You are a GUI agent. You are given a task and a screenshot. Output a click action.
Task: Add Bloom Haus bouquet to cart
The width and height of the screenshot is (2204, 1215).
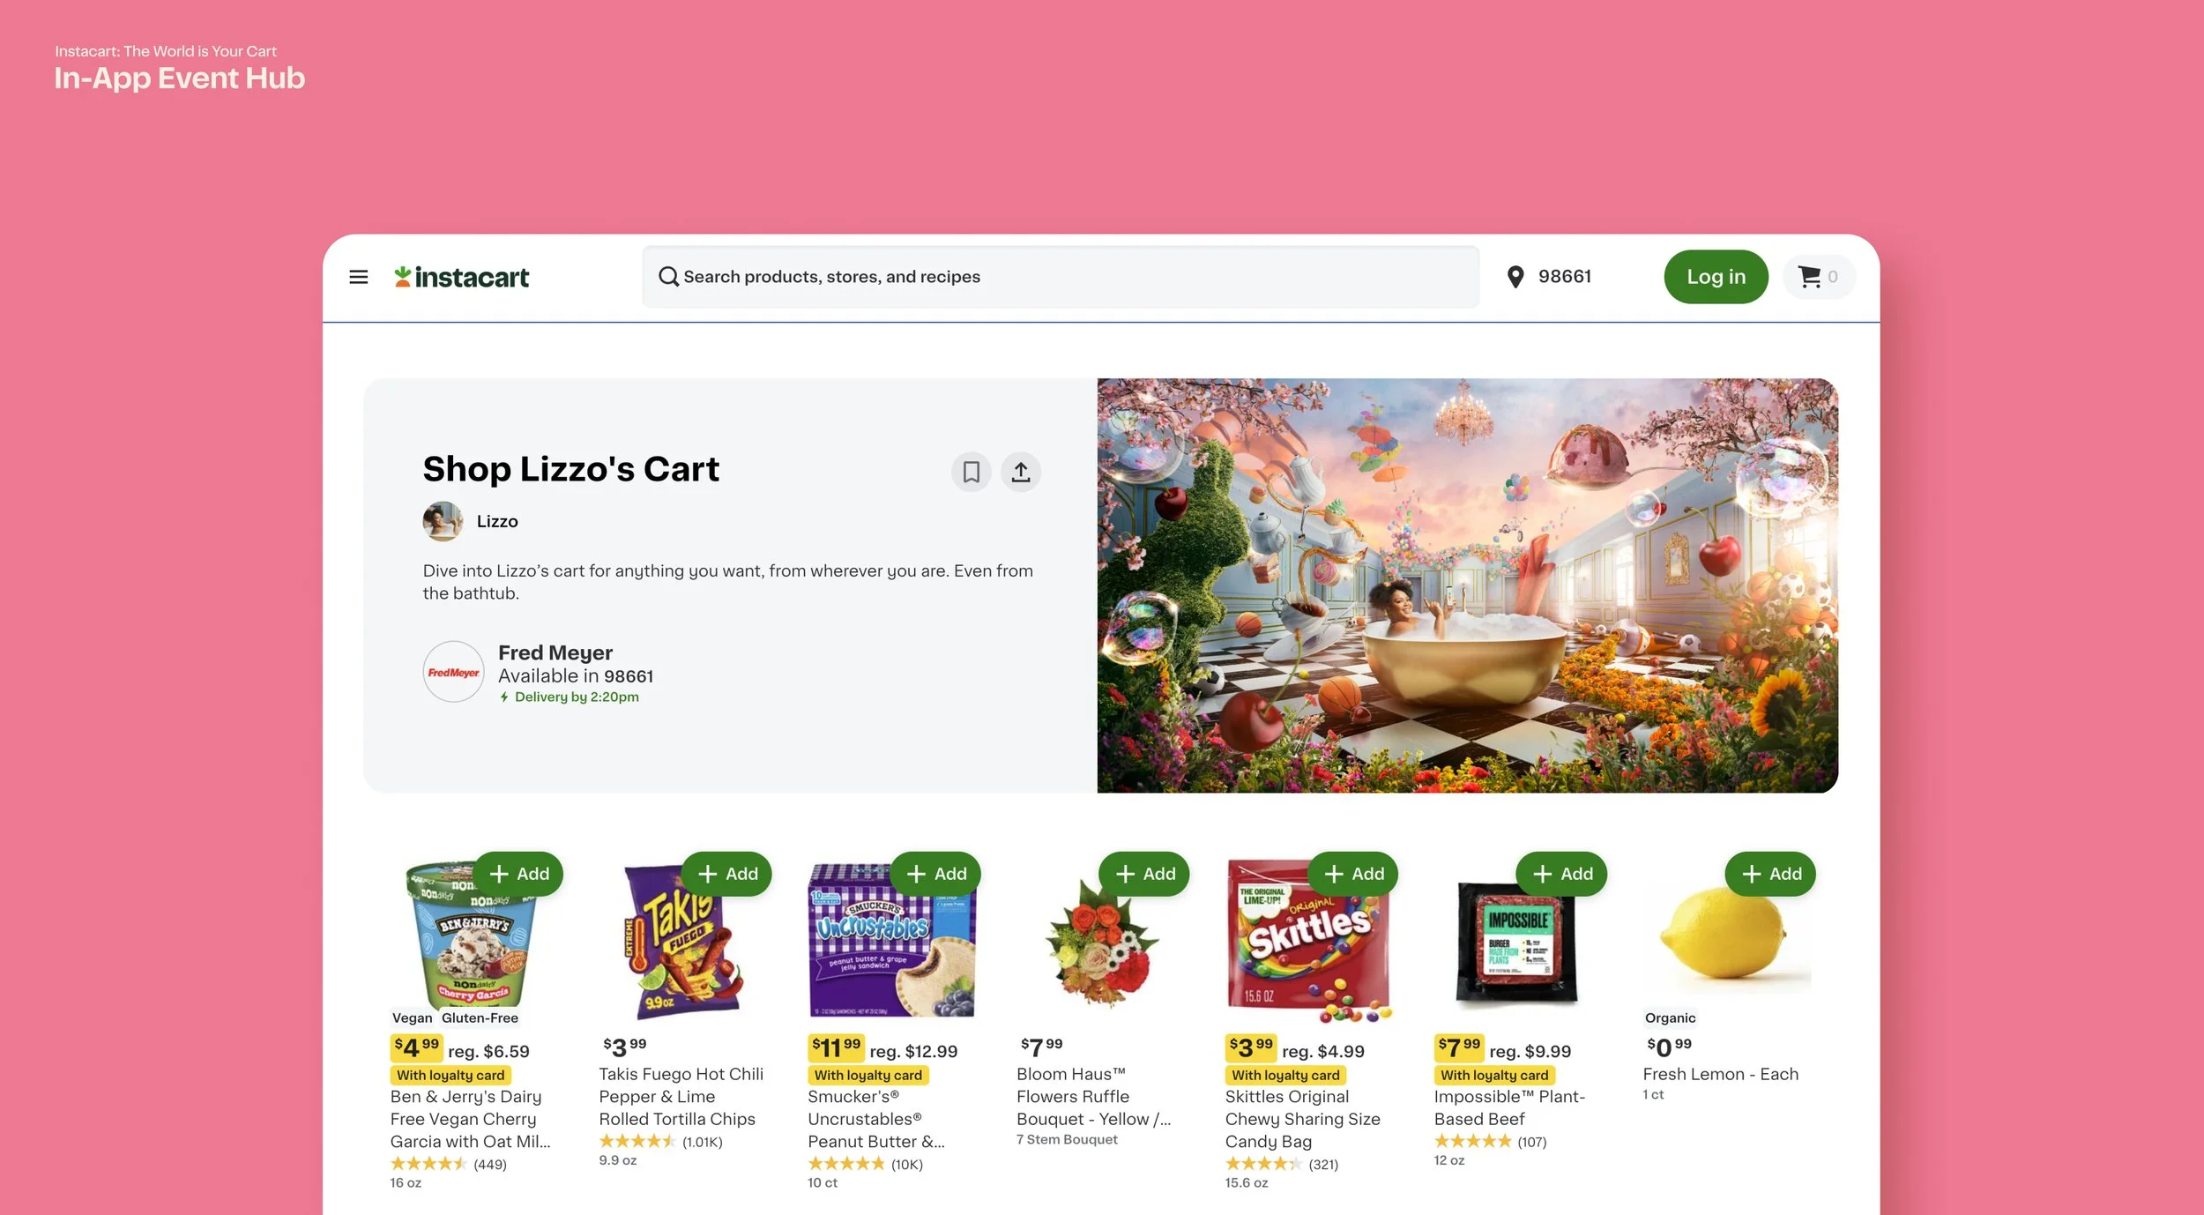[x=1144, y=874]
